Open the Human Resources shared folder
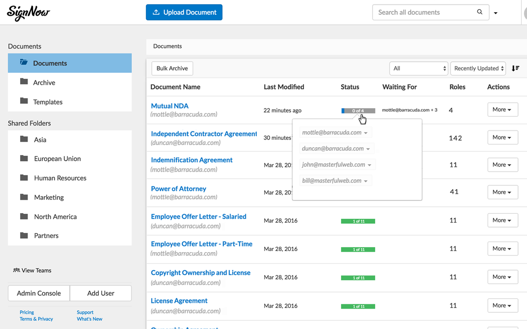 click(60, 178)
